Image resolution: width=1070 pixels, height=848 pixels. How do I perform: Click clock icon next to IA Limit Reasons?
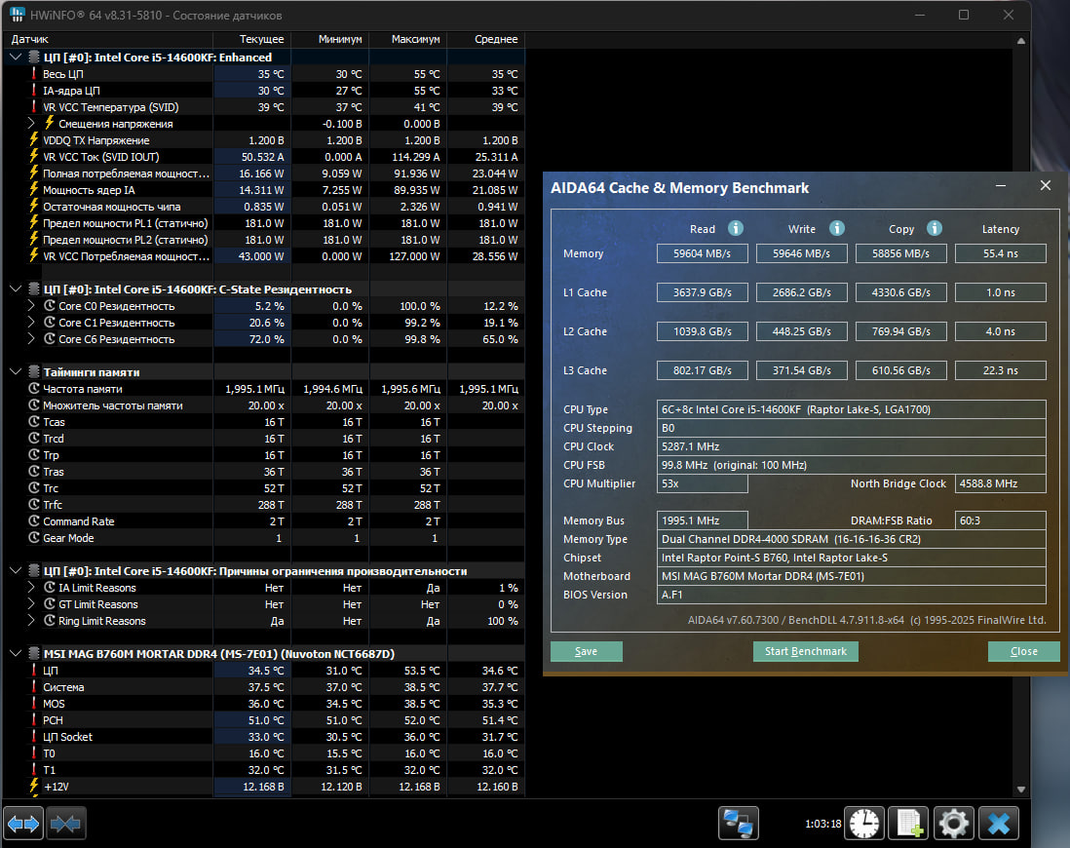[x=49, y=587]
